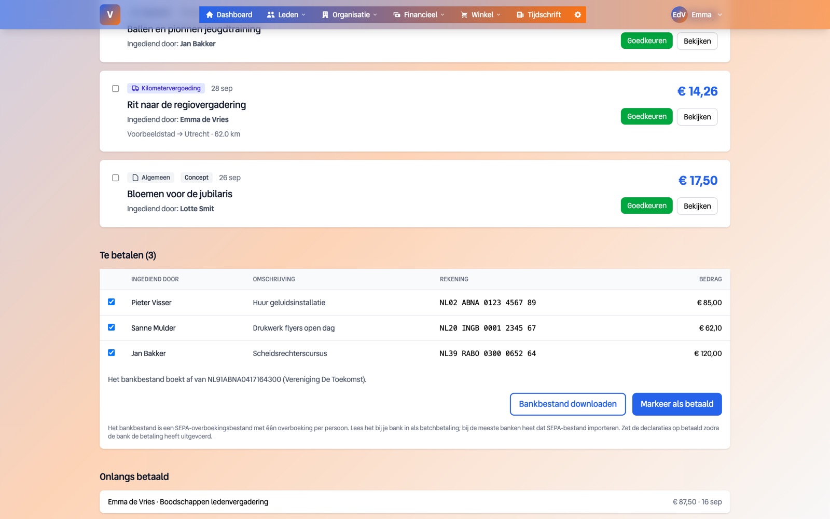Image resolution: width=830 pixels, height=519 pixels.
Task: Click the IBAN NL02 ABNA 0123 4567 89
Action: [x=488, y=303]
